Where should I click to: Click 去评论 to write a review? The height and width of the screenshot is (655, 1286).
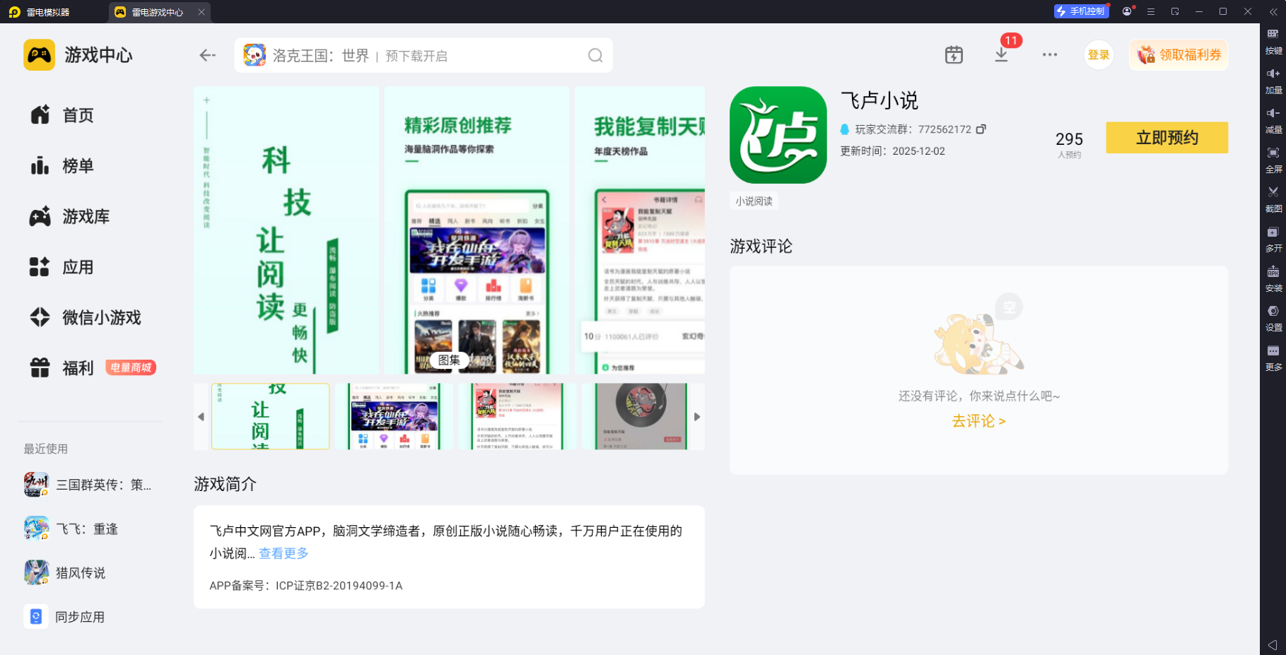point(978,421)
